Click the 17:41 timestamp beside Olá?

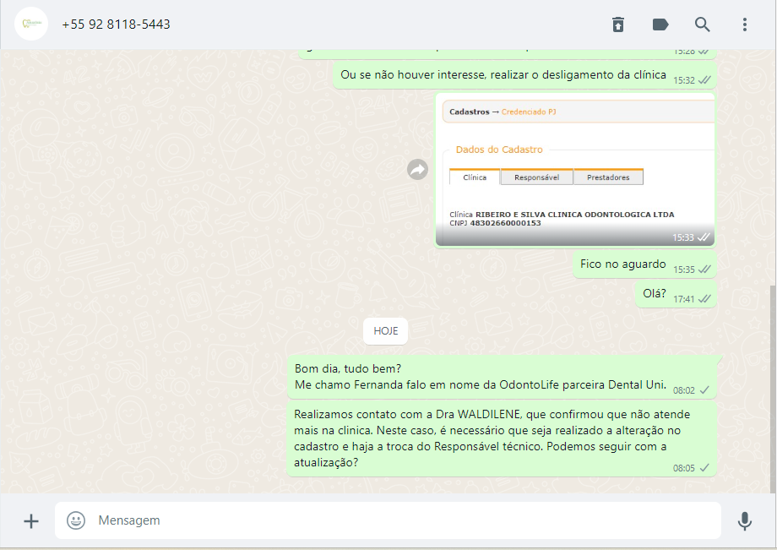(684, 299)
